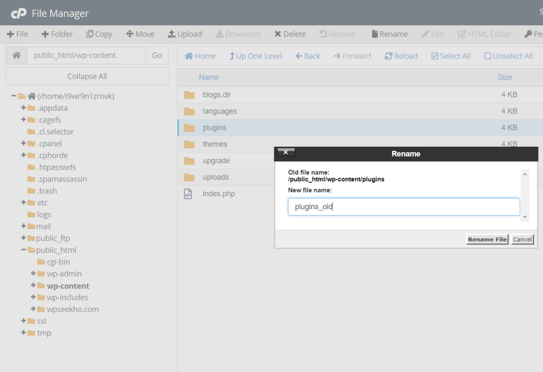Expand the .appdata folder

pyautogui.click(x=23, y=108)
